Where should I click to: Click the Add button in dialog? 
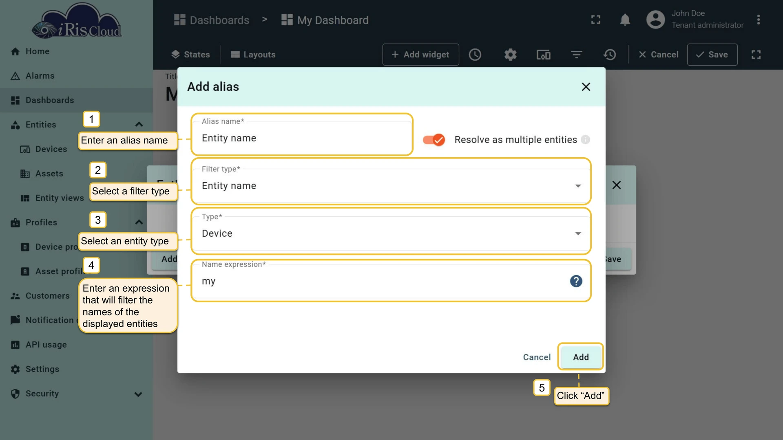click(x=580, y=357)
